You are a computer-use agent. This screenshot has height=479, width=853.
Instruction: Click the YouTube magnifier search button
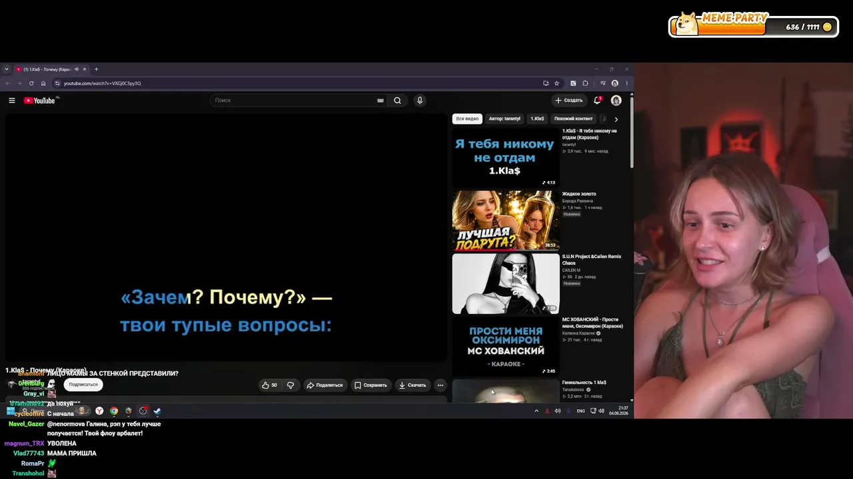point(397,100)
